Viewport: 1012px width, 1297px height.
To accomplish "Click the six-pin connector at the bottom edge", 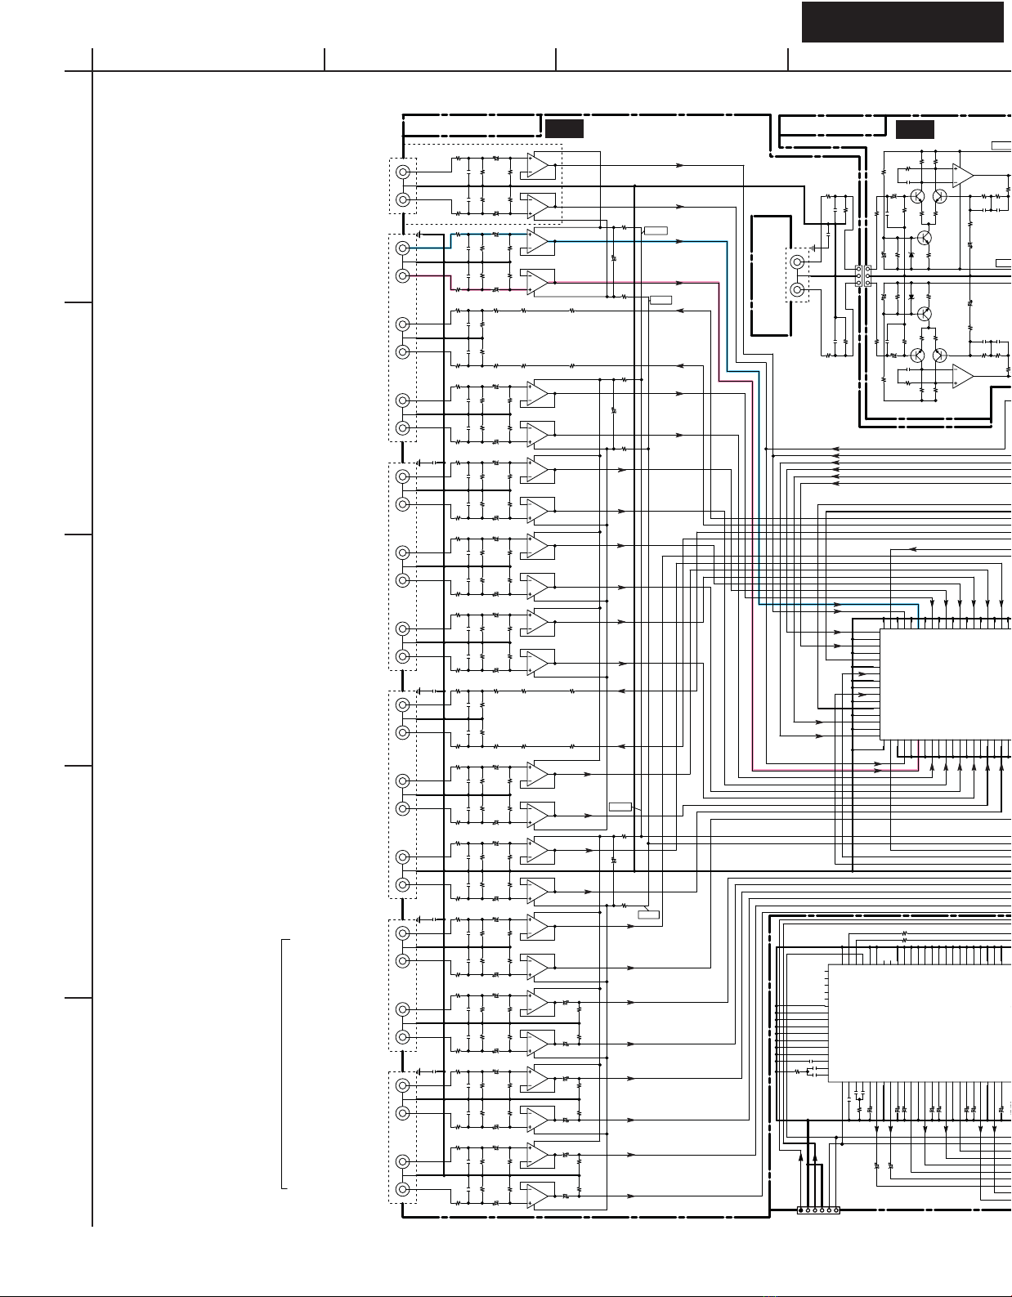I will pyautogui.click(x=818, y=1210).
